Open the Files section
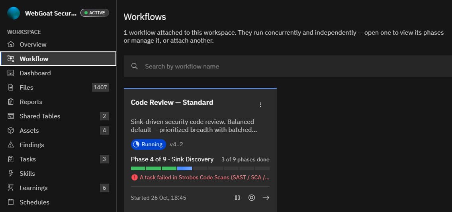Screen dimensions: 452x212 tap(58, 87)
